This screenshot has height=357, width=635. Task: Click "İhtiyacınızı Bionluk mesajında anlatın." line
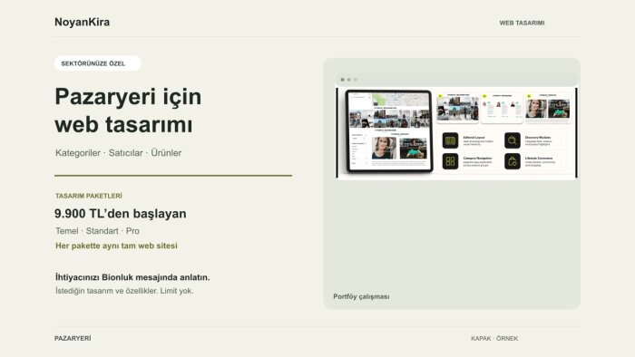[132, 277]
